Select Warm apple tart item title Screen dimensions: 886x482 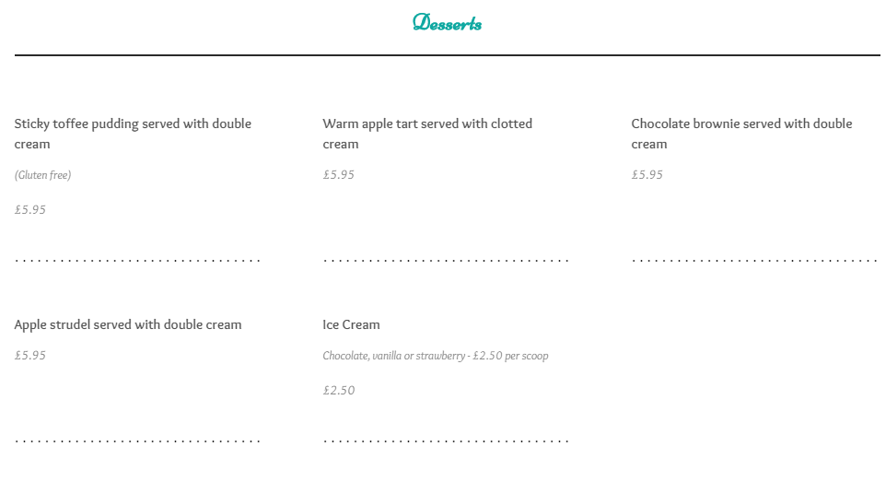tap(427, 134)
